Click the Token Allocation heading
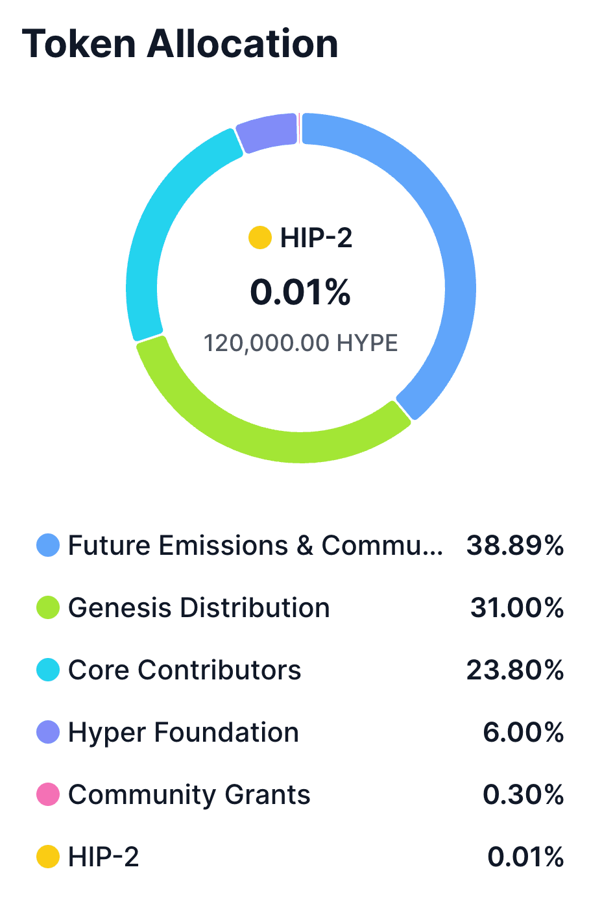 180,44
